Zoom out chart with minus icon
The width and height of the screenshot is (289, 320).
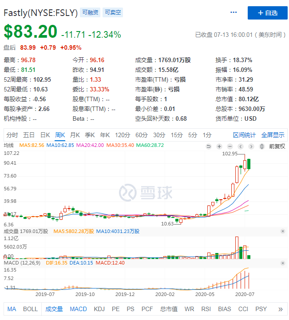point(230,146)
